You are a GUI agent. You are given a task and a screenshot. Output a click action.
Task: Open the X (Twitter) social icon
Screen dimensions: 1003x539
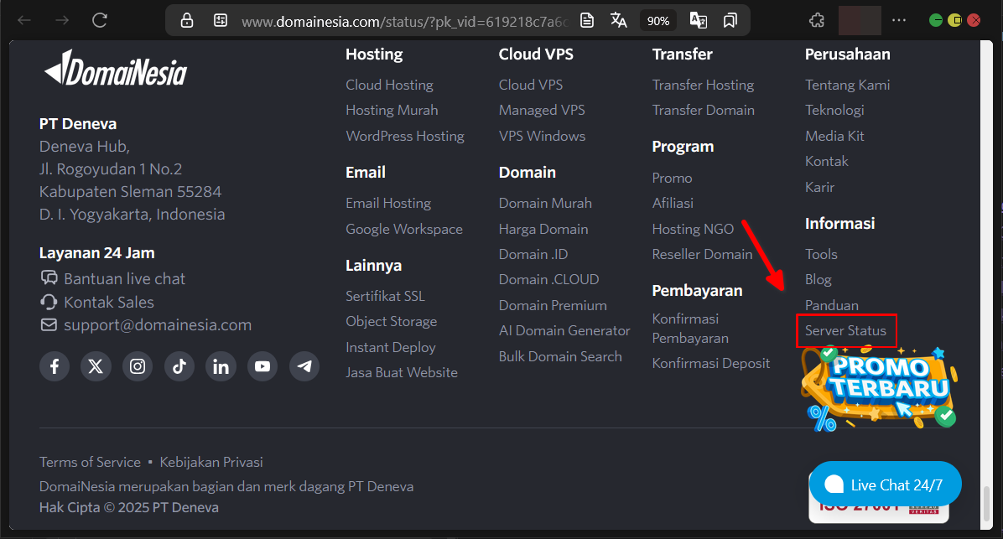click(96, 366)
